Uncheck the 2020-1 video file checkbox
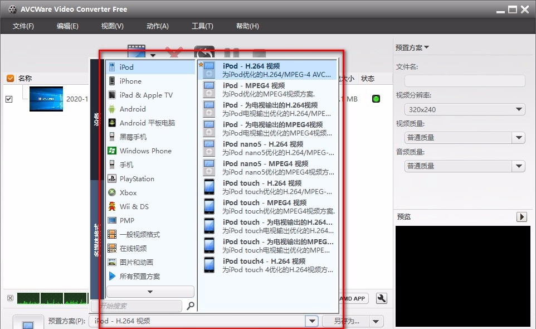This screenshot has height=329, width=536. 9,99
